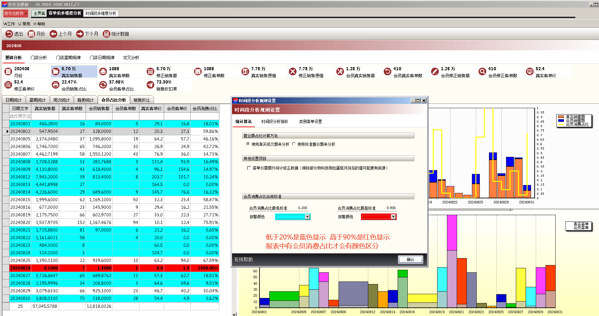Click the 退出 exit toolbar icon
The image size is (599, 316).
(9, 34)
